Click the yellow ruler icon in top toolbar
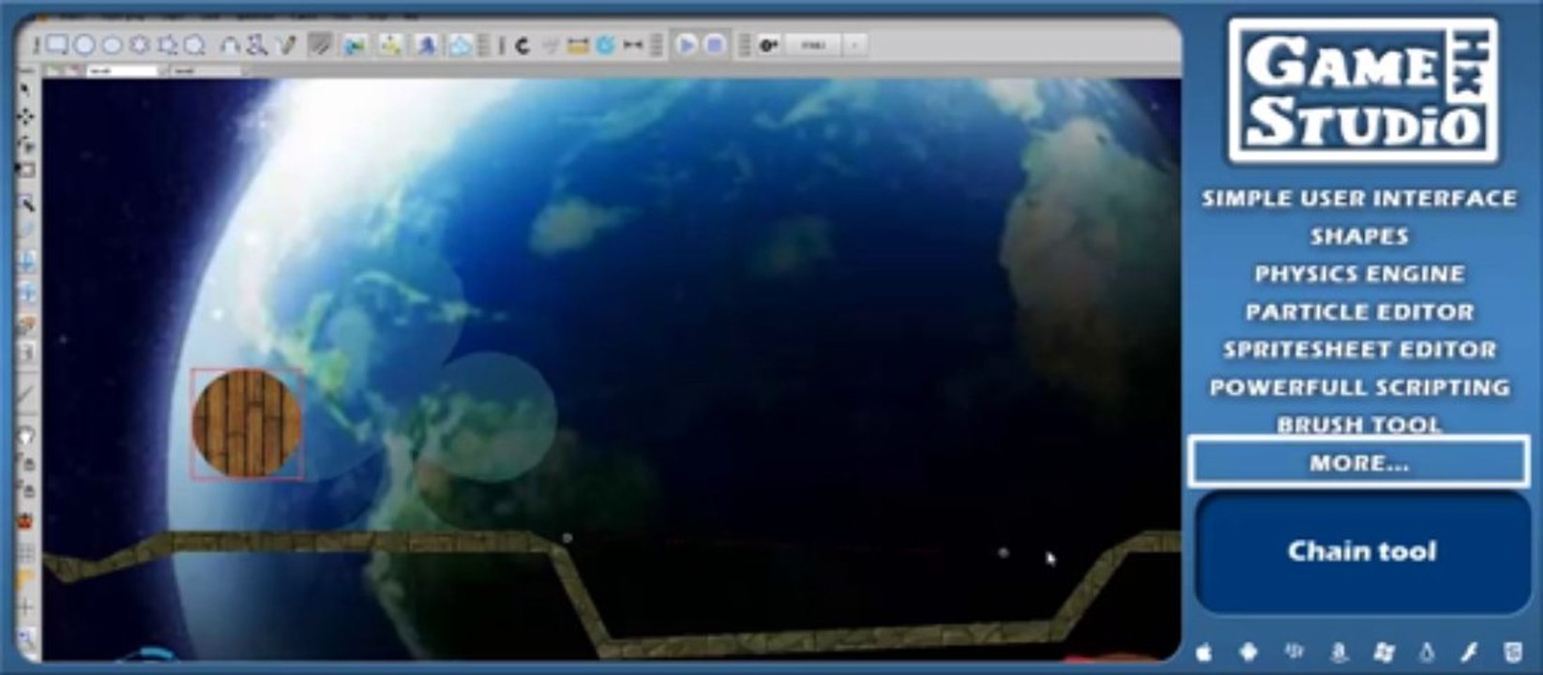This screenshot has height=675, width=1543. (x=577, y=45)
